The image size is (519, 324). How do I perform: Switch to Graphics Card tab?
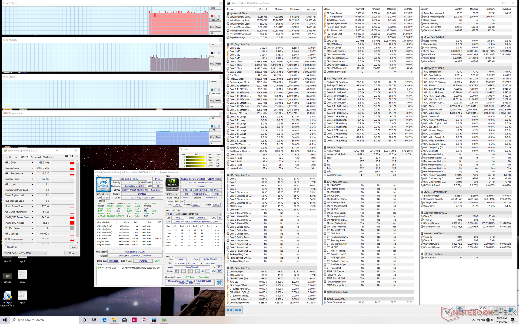pyautogui.click(x=11, y=157)
